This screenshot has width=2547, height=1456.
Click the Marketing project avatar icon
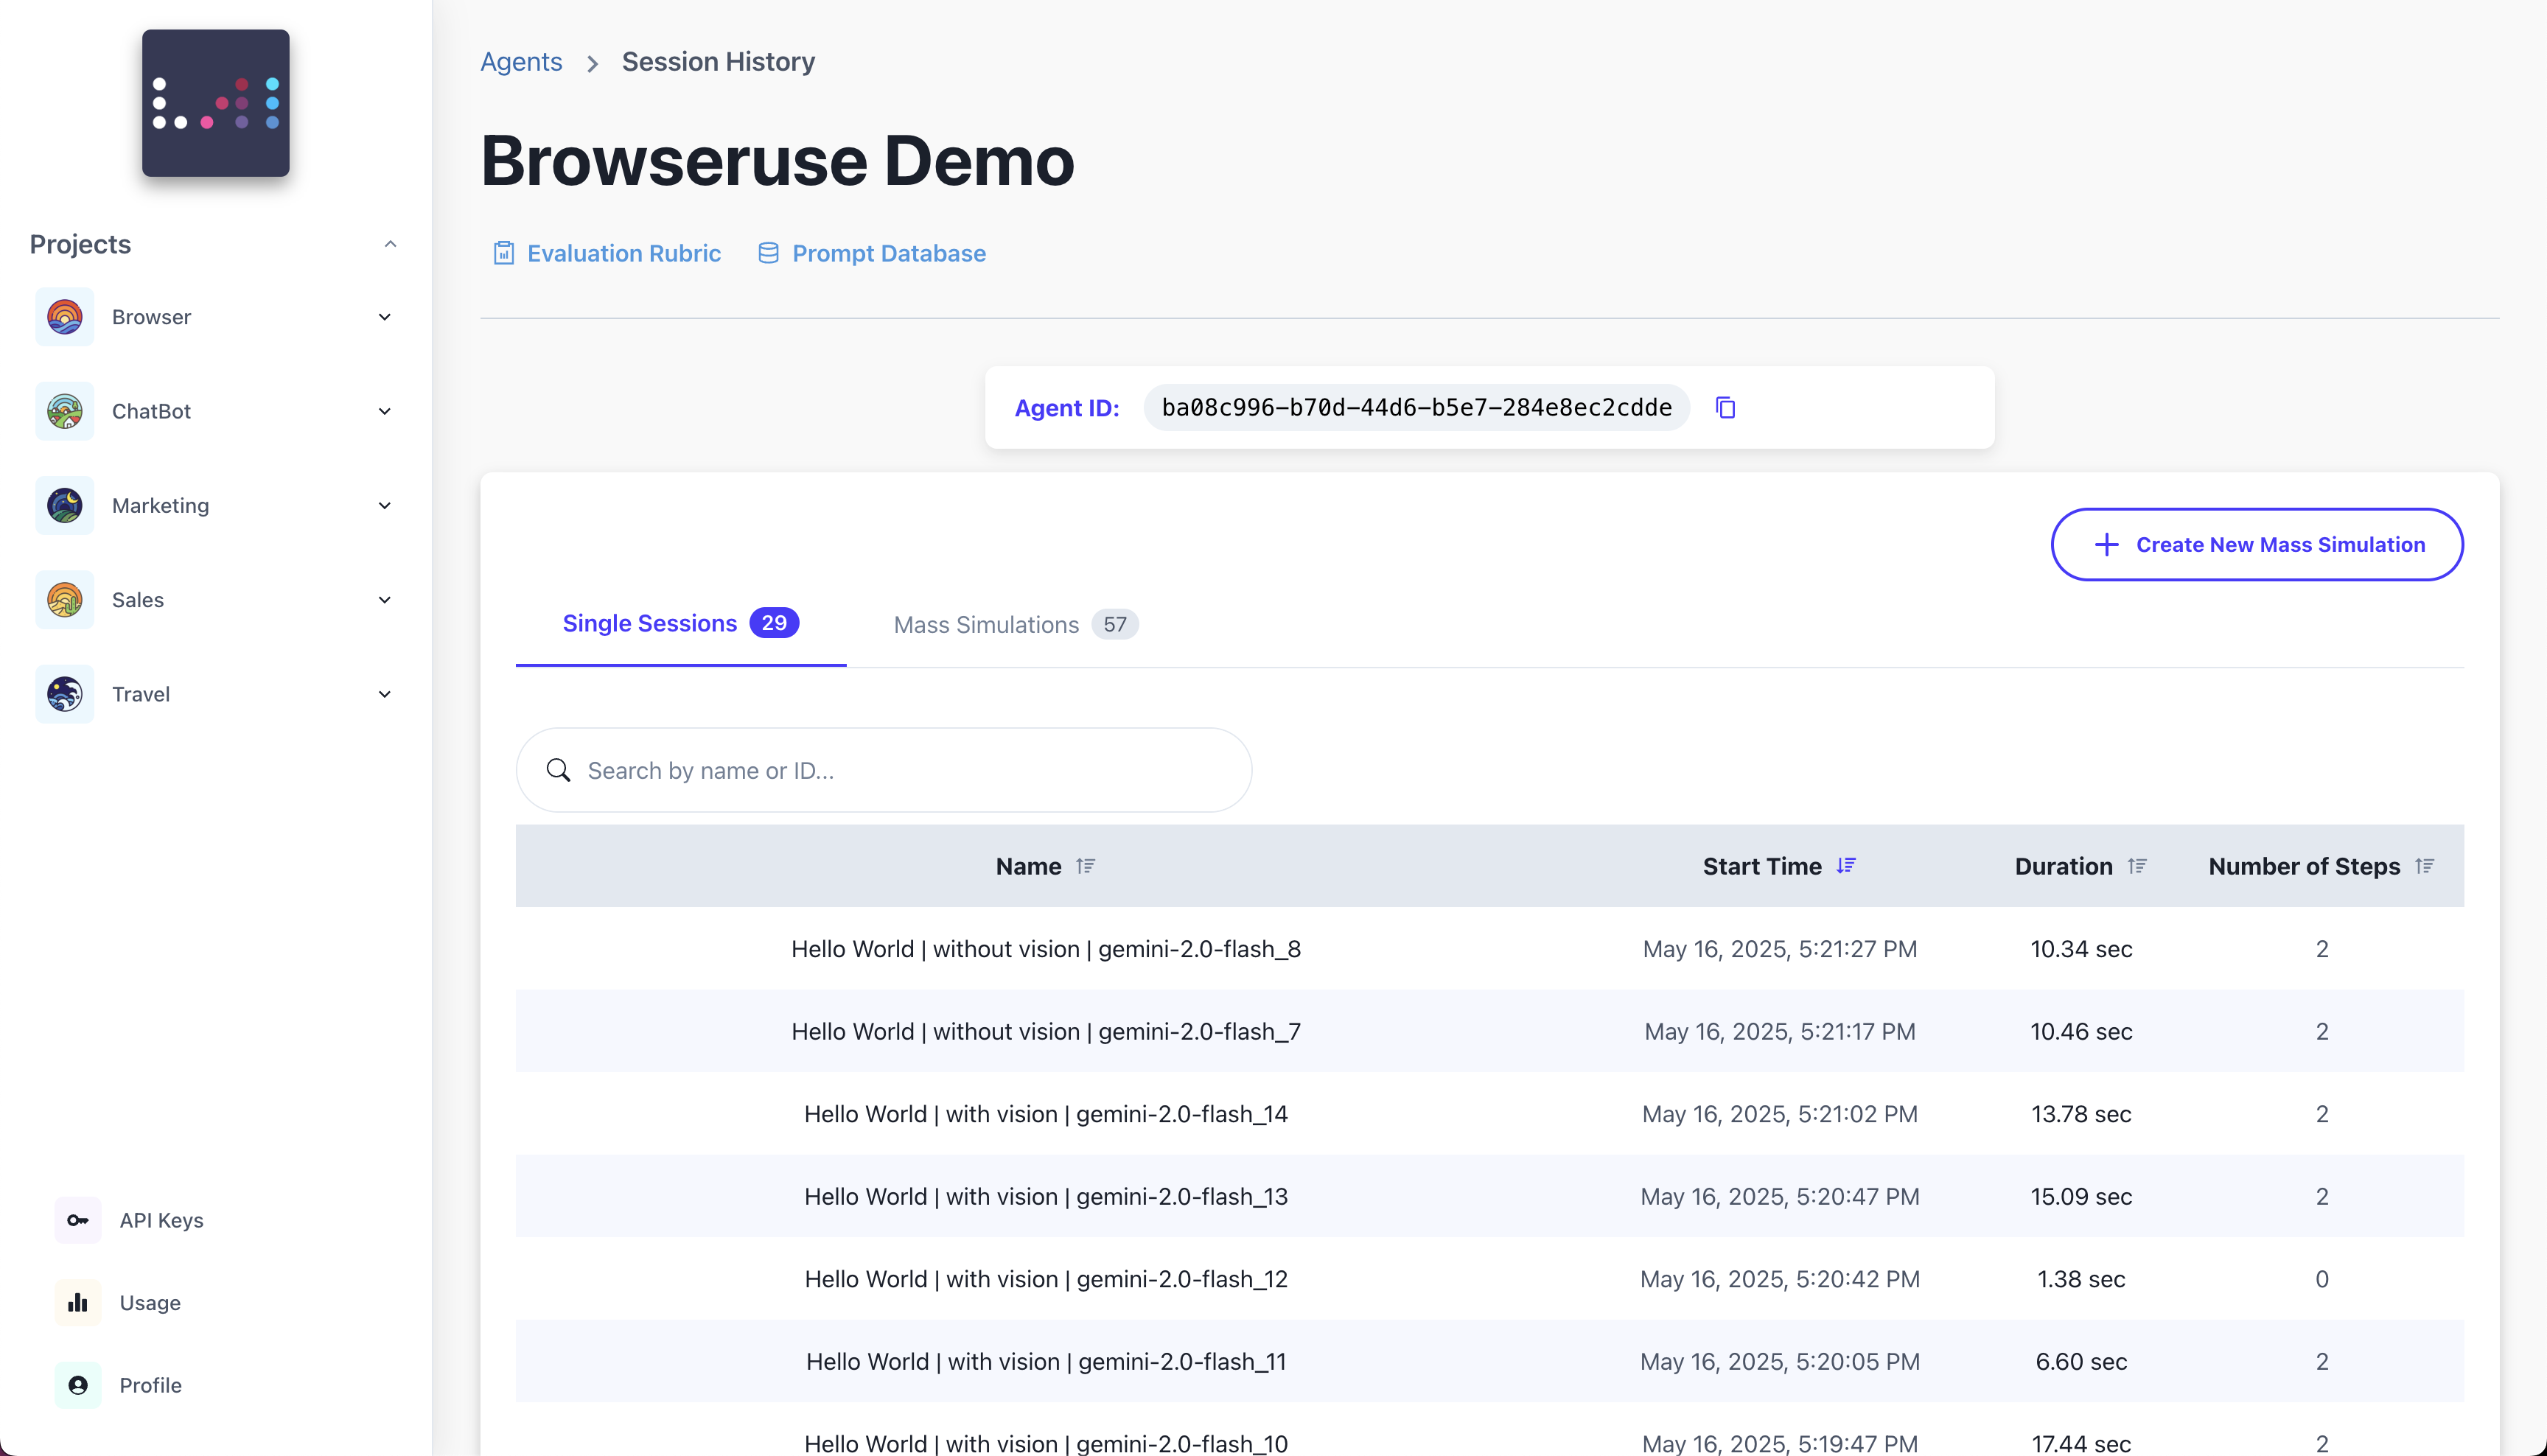click(65, 505)
